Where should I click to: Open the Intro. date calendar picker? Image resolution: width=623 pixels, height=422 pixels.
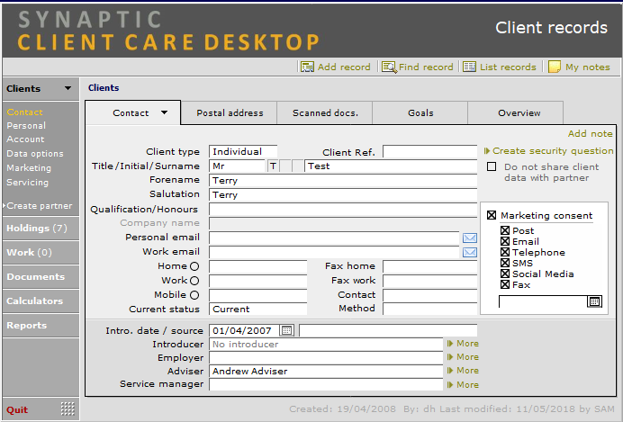click(x=286, y=330)
